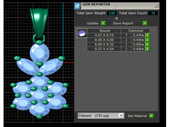This screenshot has width=170, height=127.
Task: Click the Diamond column header
Action: tap(136, 31)
